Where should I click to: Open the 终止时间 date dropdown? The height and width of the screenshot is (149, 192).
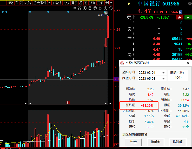[163, 78]
